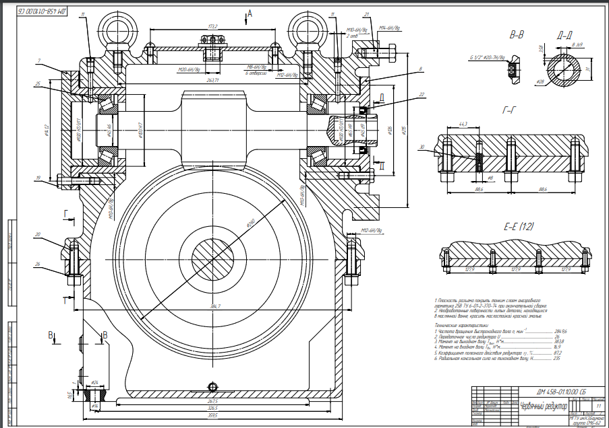The width and height of the screenshot is (609, 428).
Task: Click the right lifting eye bolt
Action: 302,28
